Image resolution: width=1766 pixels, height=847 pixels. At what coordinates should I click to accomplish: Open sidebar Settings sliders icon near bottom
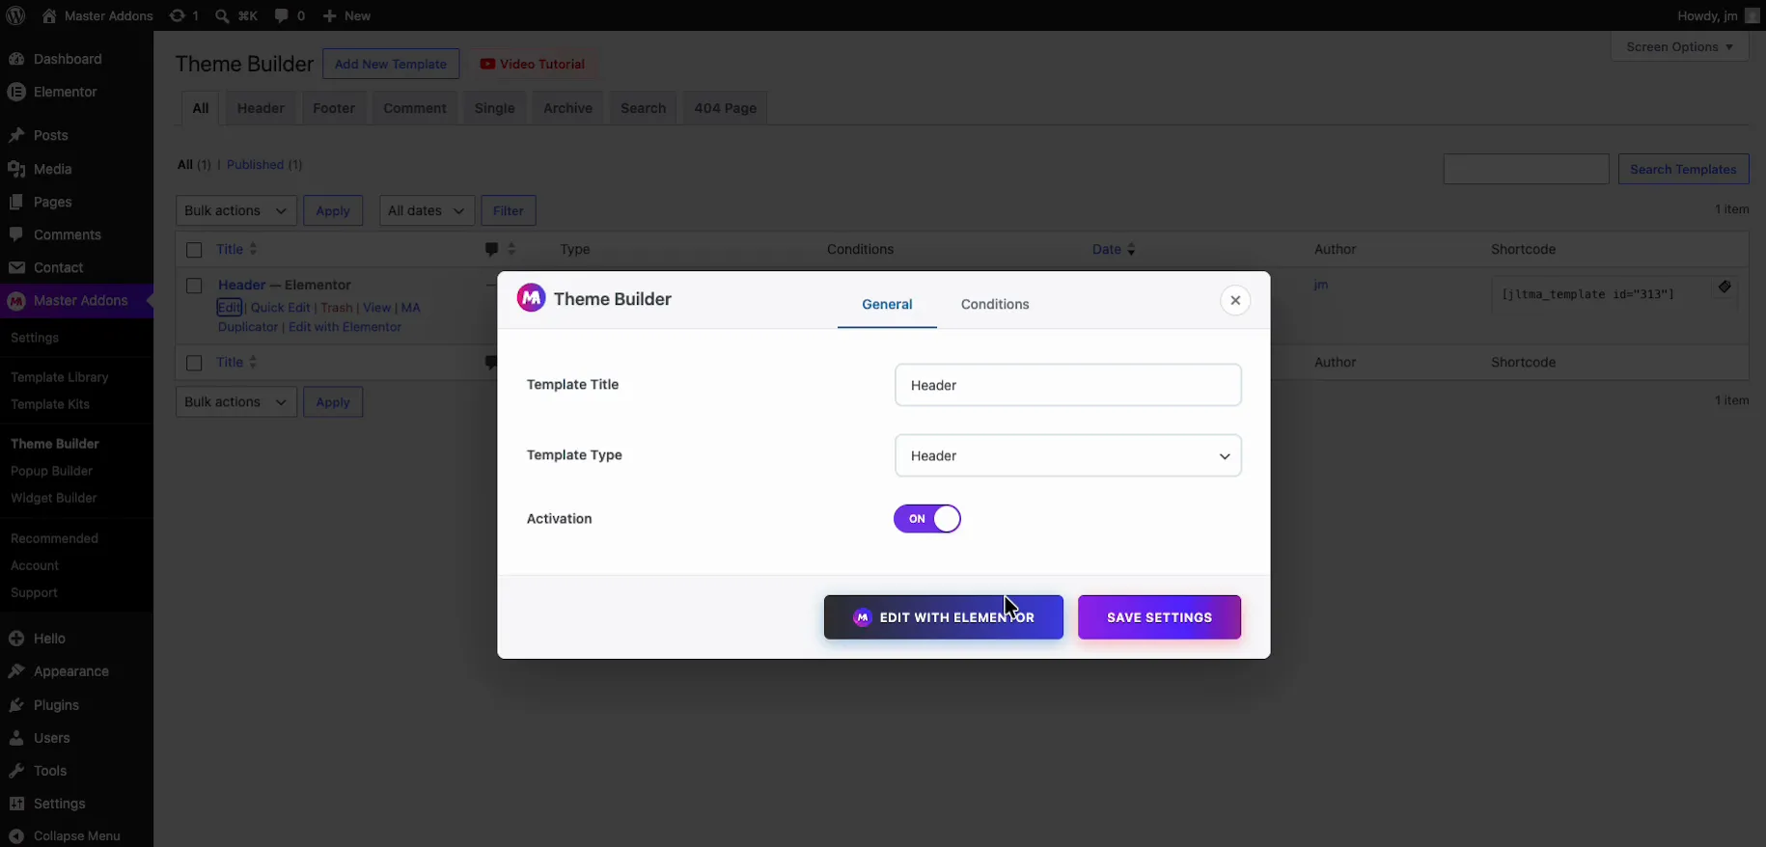(x=16, y=804)
